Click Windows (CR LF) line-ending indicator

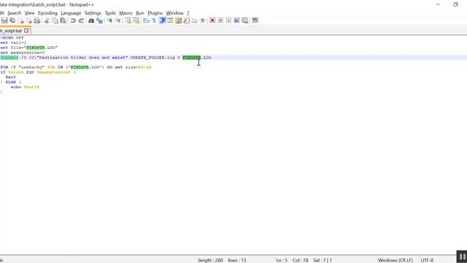point(395,260)
